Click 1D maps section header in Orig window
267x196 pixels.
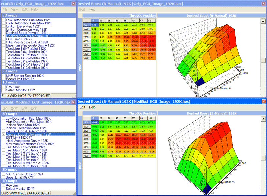[39, 82]
